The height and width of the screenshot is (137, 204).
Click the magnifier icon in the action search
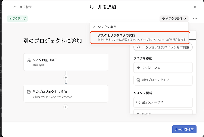[138, 47]
